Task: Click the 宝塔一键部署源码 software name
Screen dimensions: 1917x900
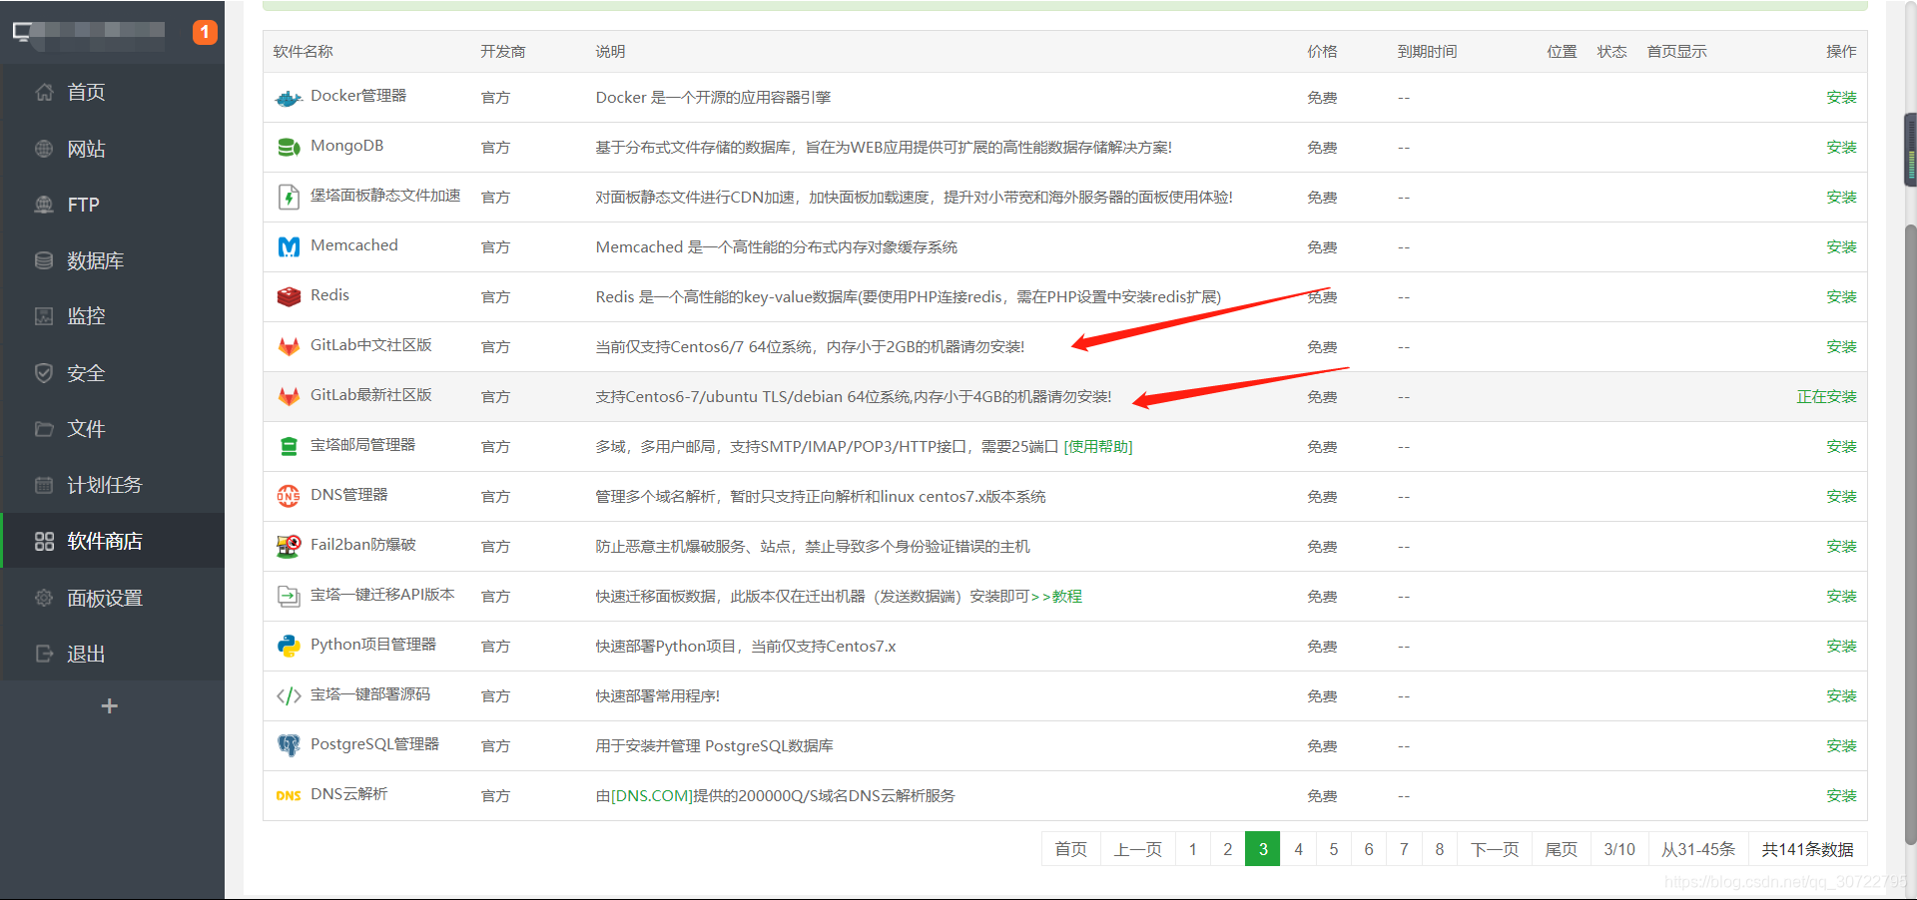Action: pyautogui.click(x=370, y=694)
